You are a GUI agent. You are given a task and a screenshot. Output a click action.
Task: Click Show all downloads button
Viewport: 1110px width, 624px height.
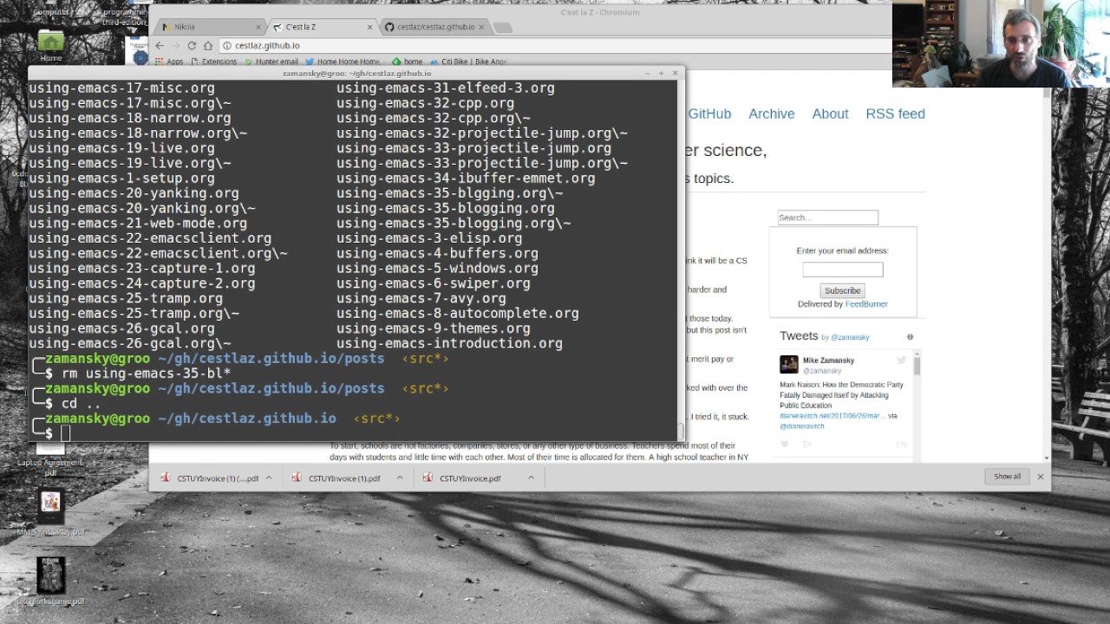coord(1007,477)
